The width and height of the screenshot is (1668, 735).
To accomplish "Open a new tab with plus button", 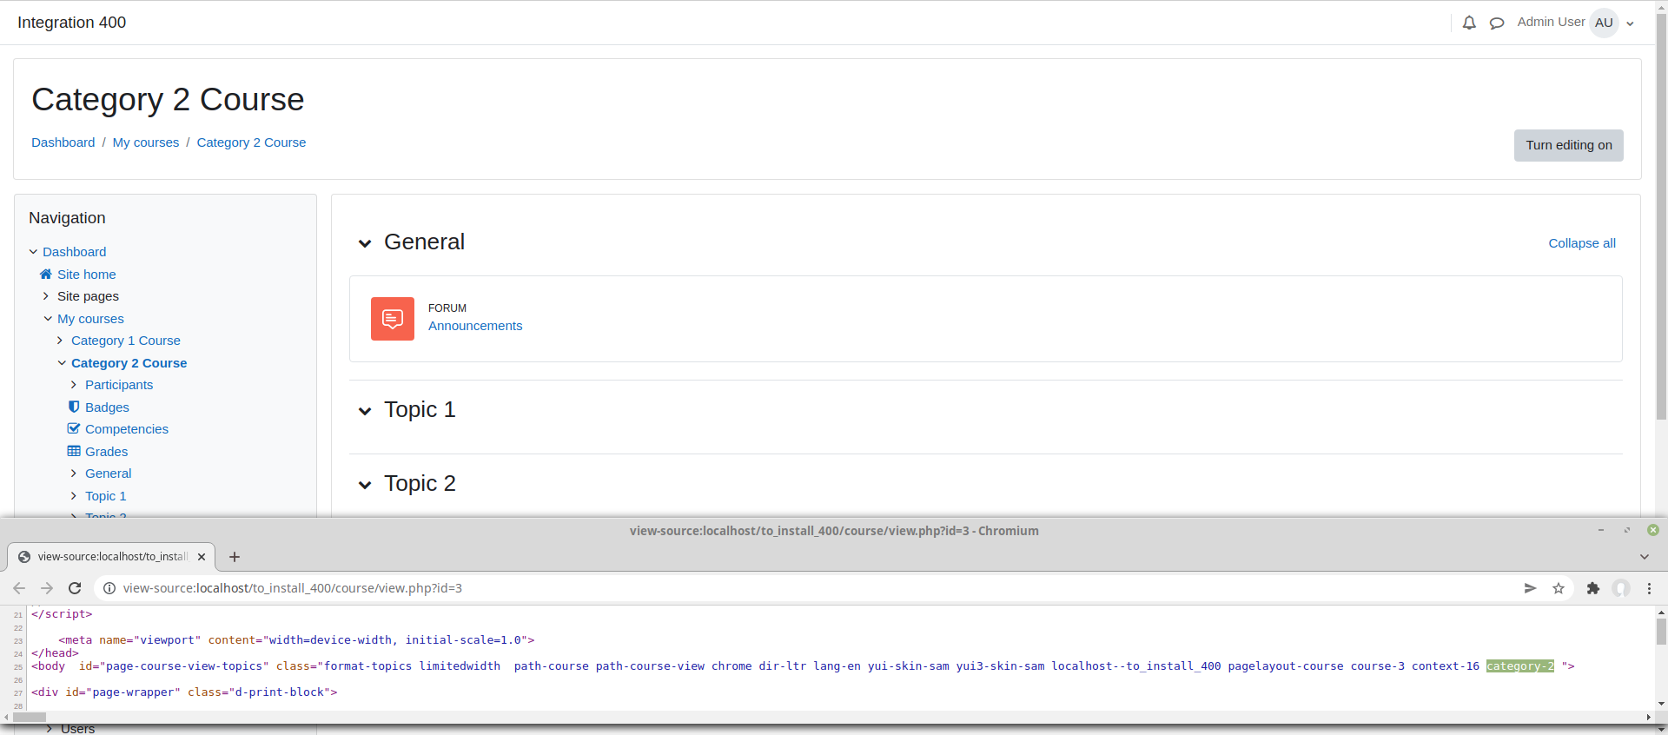I will (235, 557).
